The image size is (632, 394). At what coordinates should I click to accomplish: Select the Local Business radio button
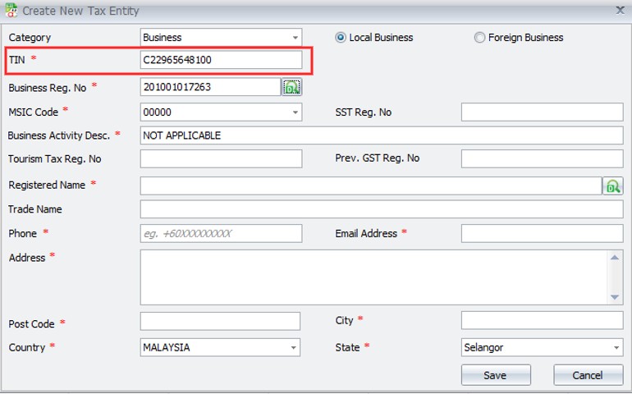coord(341,38)
